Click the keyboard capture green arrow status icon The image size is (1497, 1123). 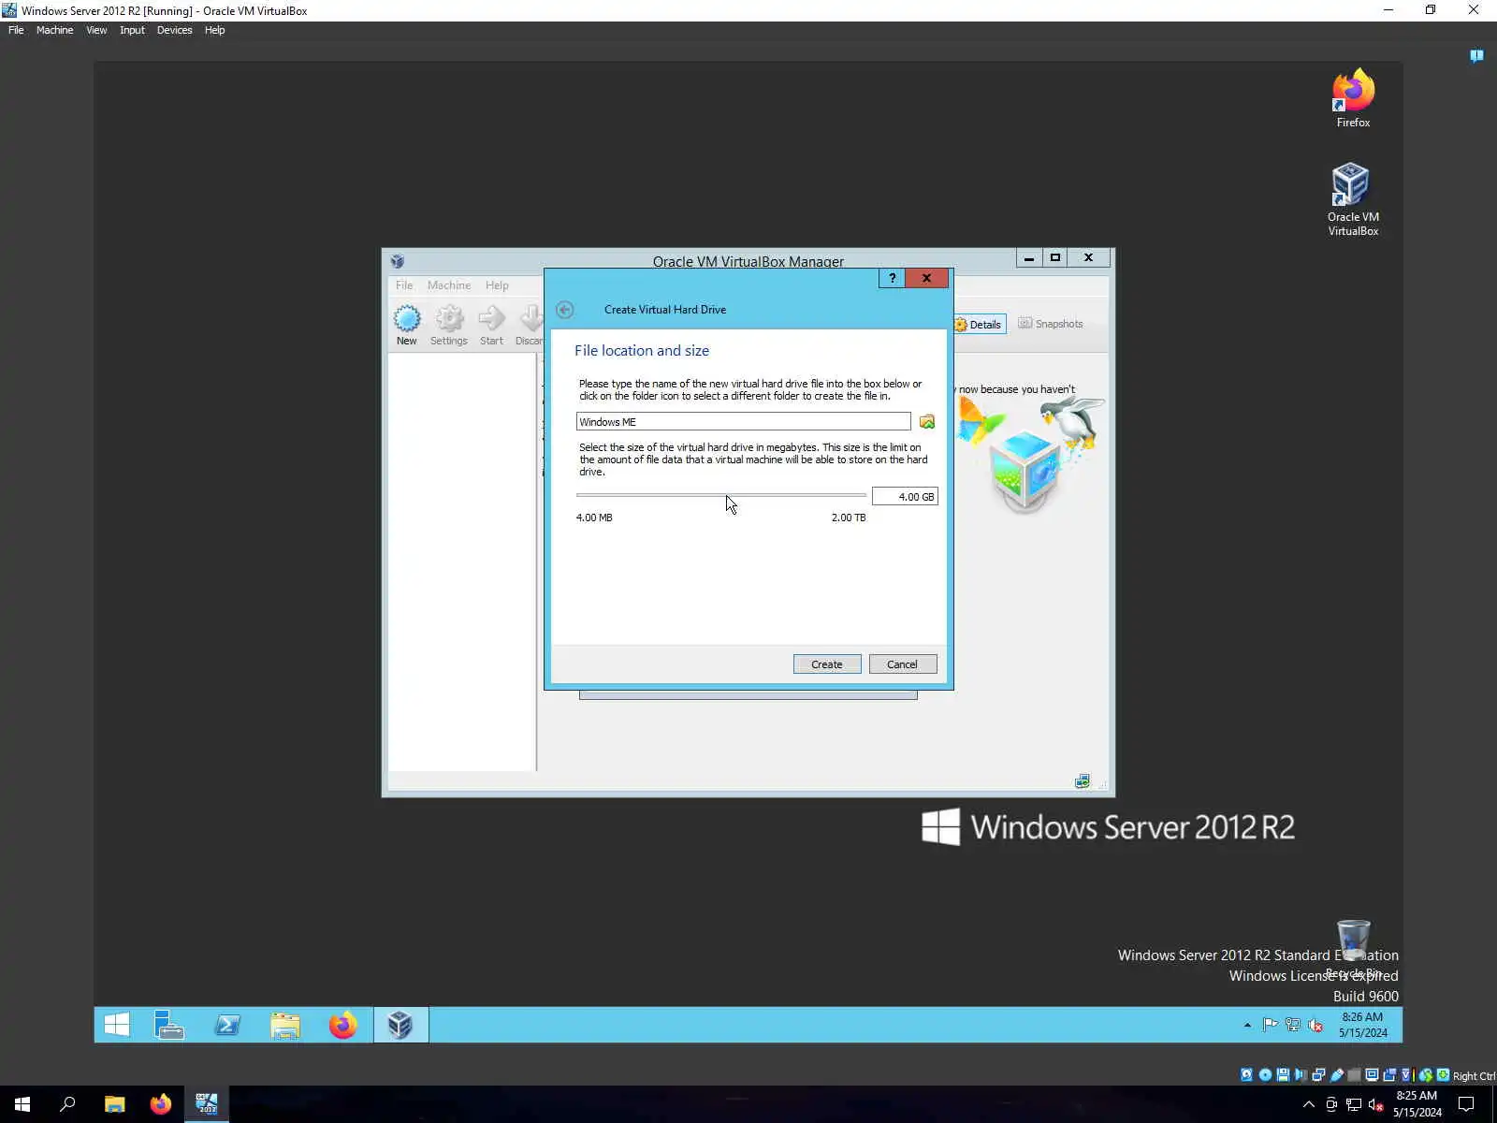1444,1075
